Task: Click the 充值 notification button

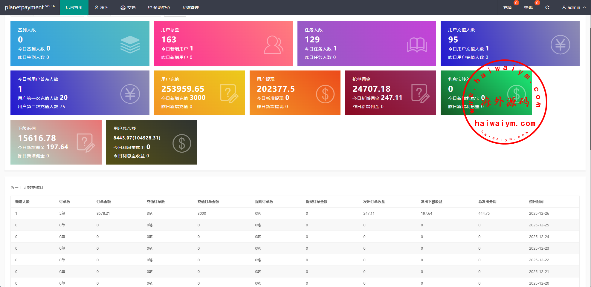Action: pos(507,7)
